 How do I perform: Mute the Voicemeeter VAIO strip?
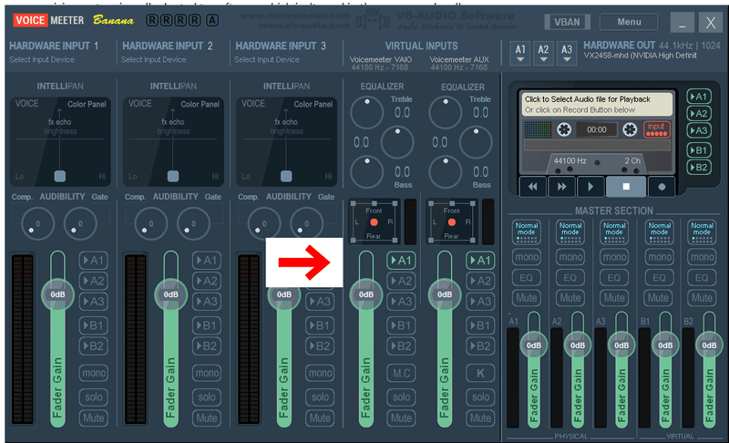[x=401, y=417]
